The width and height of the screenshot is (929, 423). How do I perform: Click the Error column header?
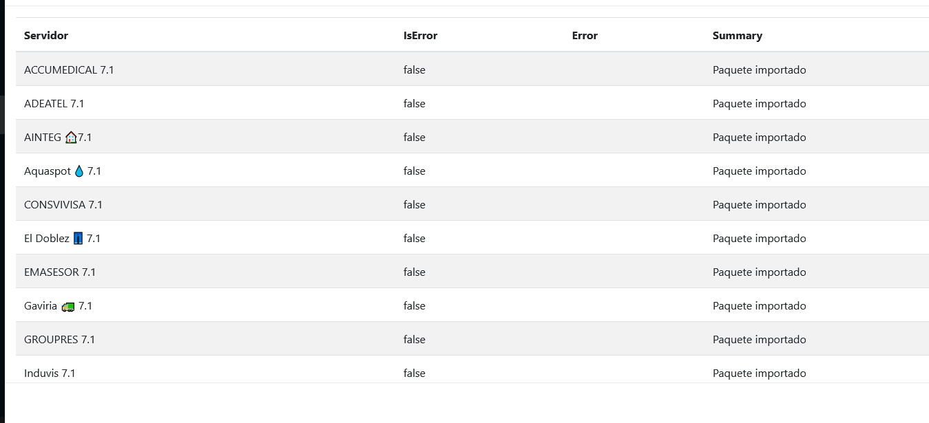(x=585, y=36)
